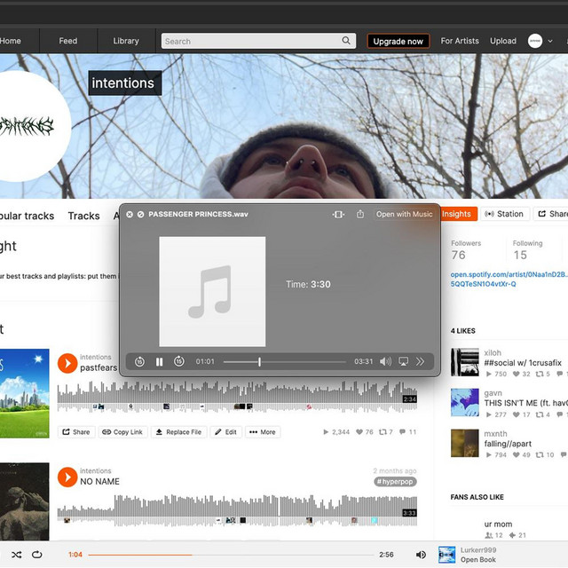Play the pastfears track
This screenshot has height=568, width=568.
tap(67, 362)
